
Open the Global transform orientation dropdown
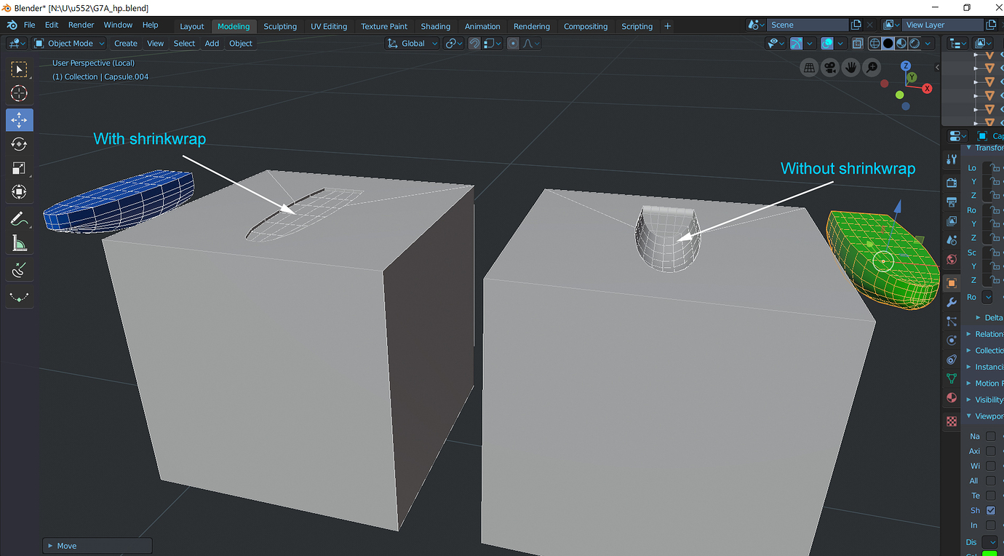413,44
